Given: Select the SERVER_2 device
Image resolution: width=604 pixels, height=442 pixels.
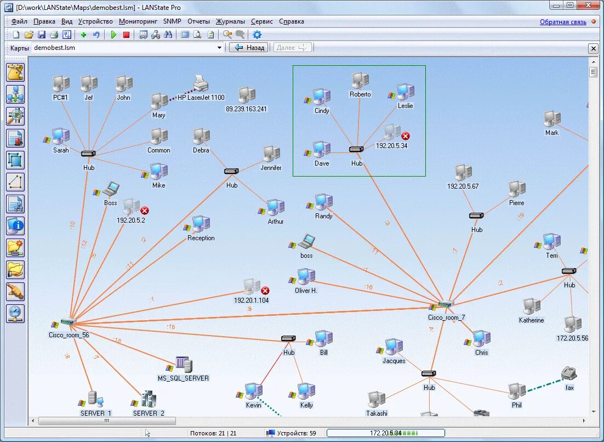Looking at the screenshot, I should [x=149, y=400].
